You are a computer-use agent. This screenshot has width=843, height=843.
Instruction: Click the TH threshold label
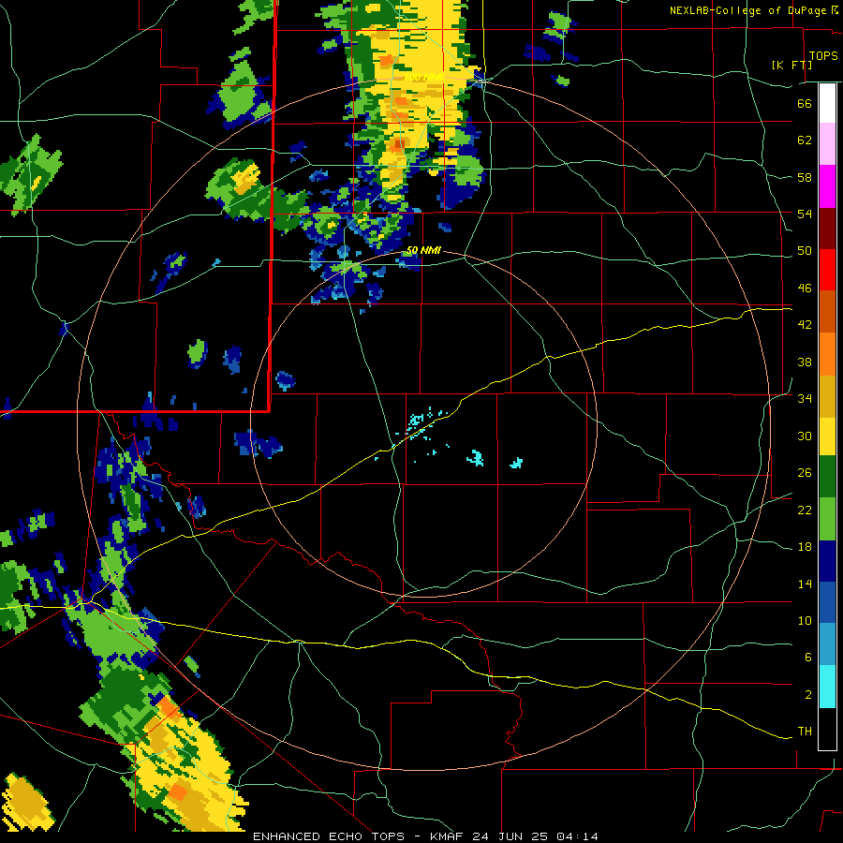(805, 732)
